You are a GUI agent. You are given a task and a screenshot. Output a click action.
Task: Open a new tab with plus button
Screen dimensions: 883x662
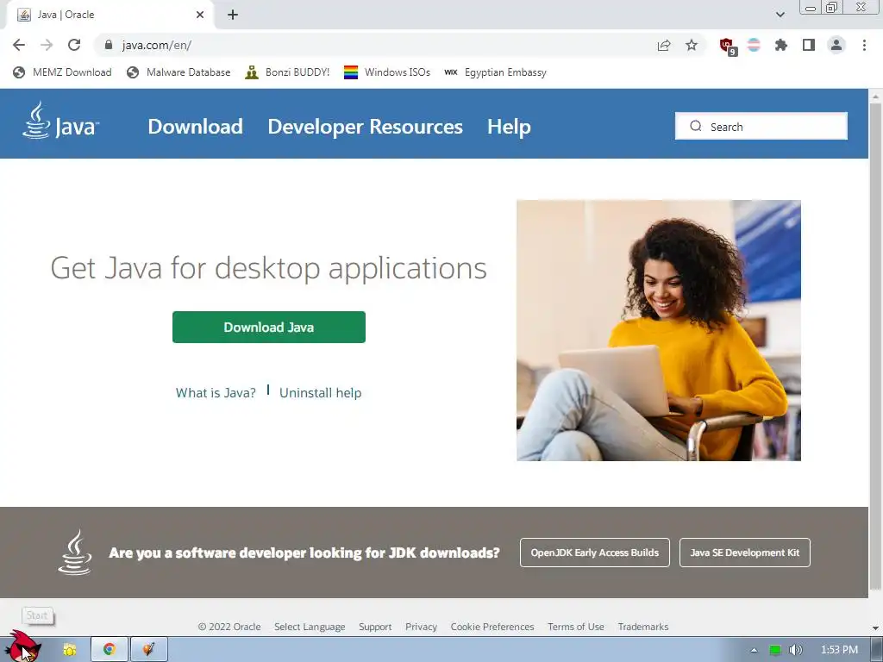click(x=233, y=15)
